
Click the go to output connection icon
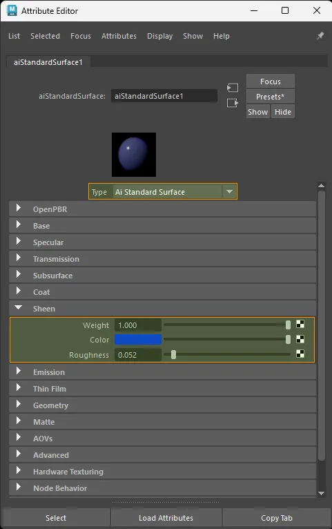[x=233, y=103]
